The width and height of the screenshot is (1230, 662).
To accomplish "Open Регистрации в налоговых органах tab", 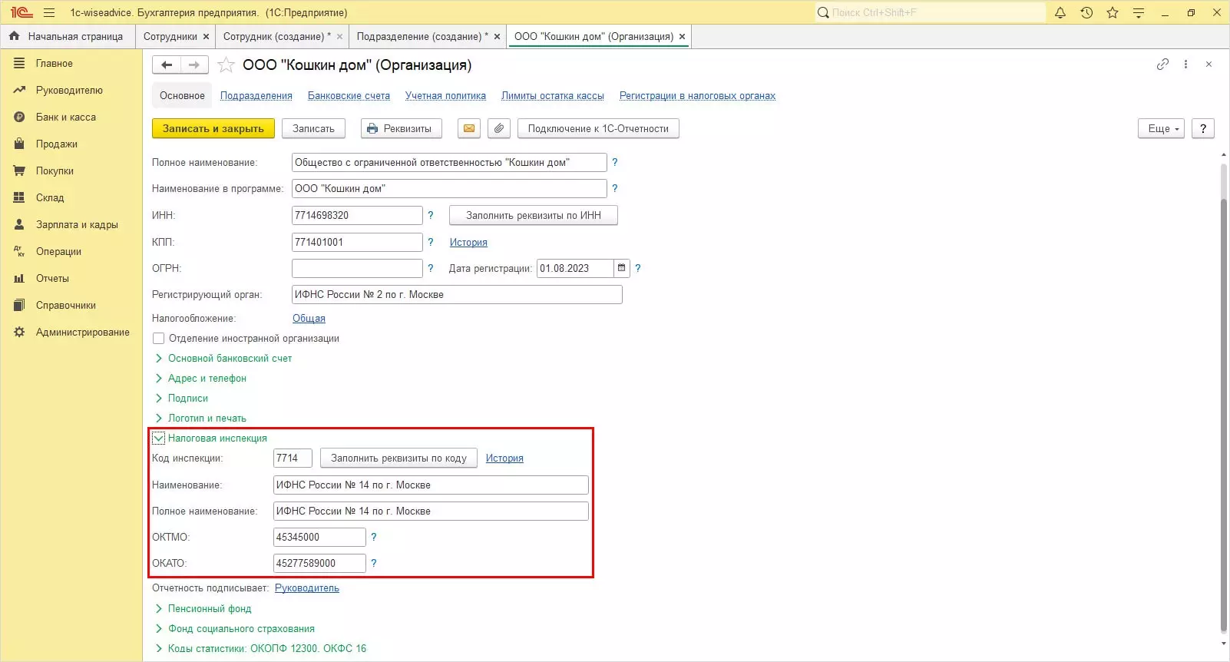I will [697, 96].
